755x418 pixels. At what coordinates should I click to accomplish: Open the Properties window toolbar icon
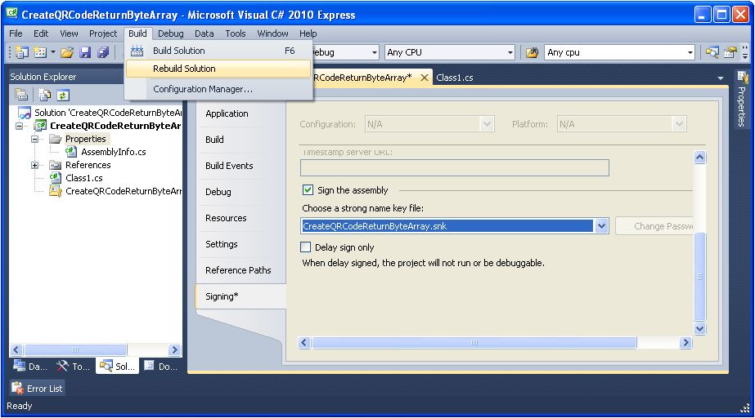731,52
